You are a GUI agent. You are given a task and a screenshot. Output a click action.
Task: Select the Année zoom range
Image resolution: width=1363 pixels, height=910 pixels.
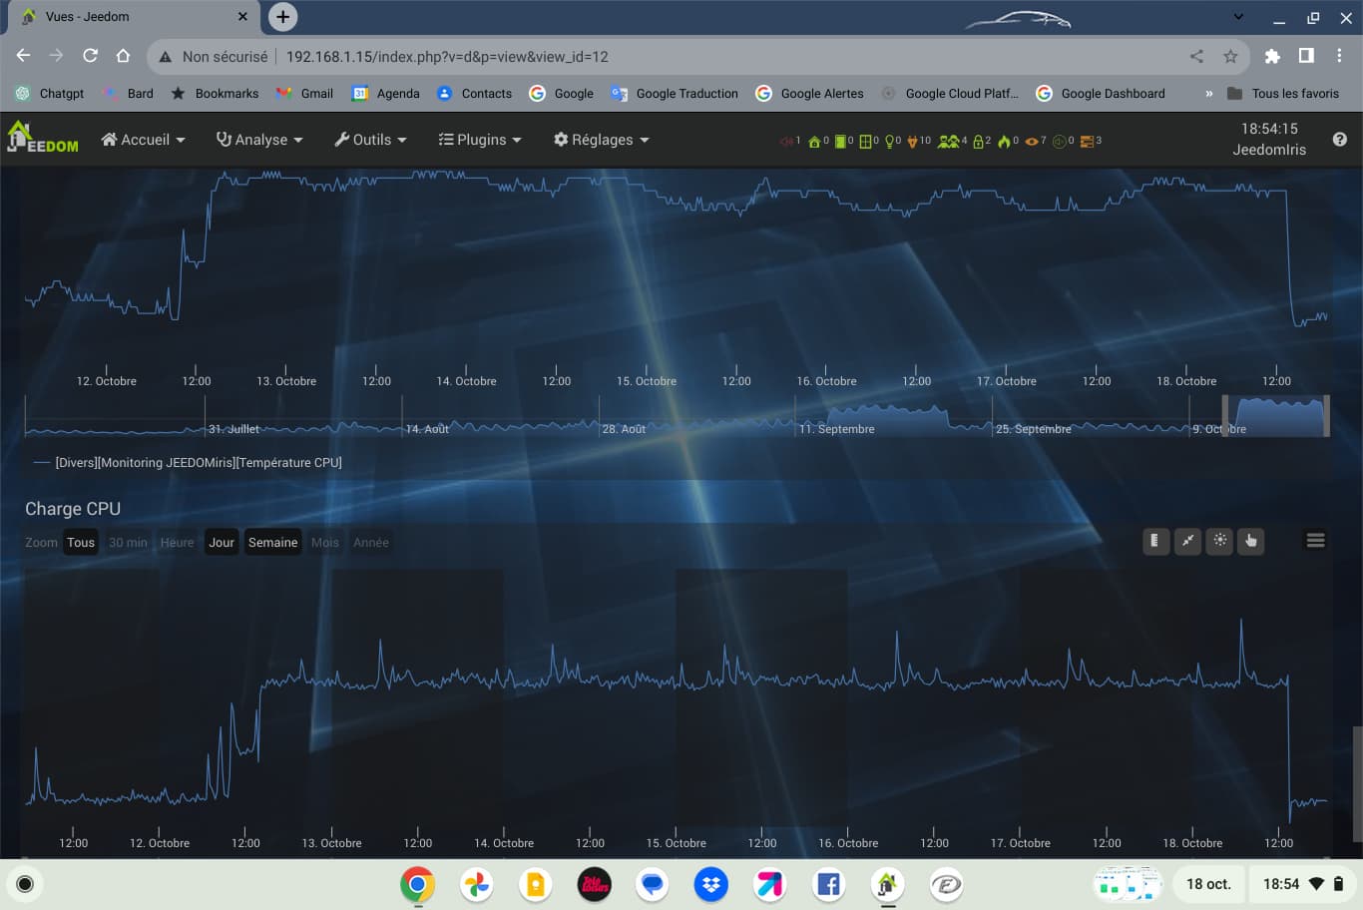pos(371,542)
